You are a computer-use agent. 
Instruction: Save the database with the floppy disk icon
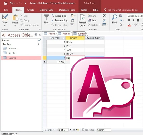click(6, 3)
